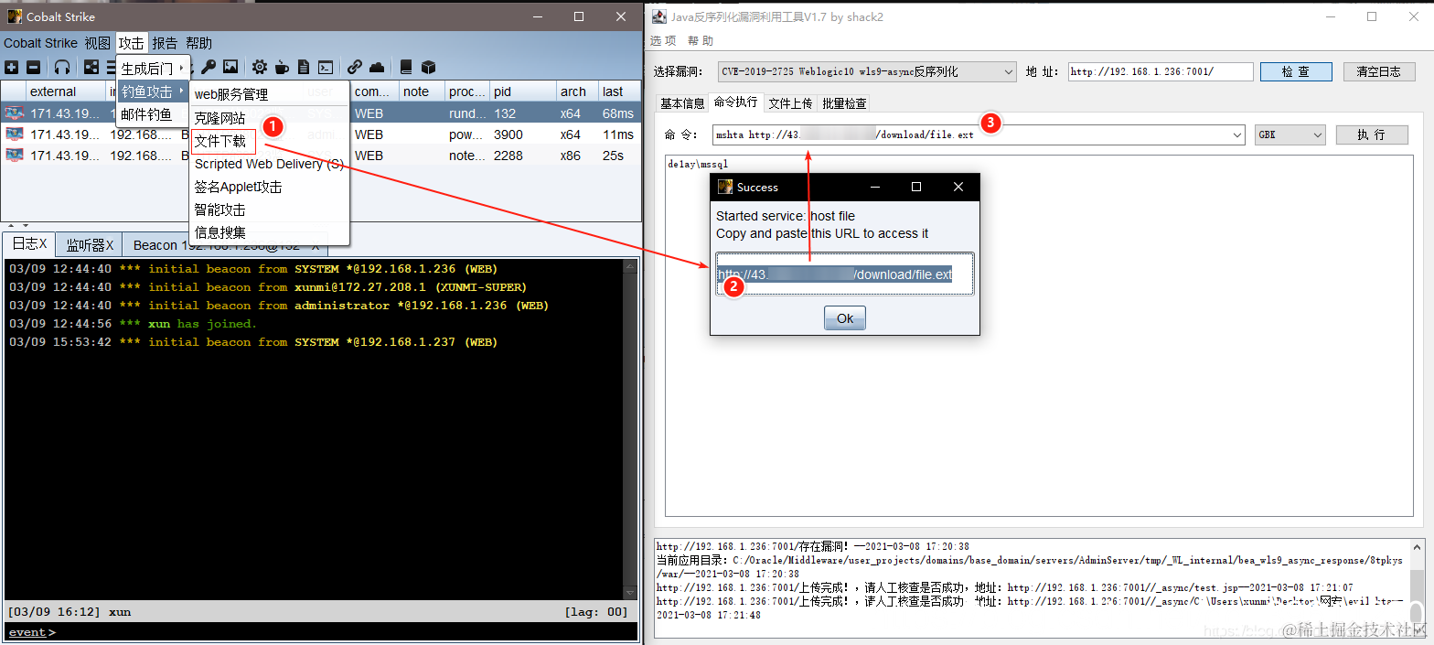Viewport: 1434px width, 645px height.
Task: Click the minus disconnect icon in Cobalt Strike
Action: 34,67
